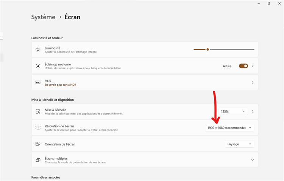Disable the Éclairage nocturne toggle
Screen dimensions: 284x181
pos(243,66)
